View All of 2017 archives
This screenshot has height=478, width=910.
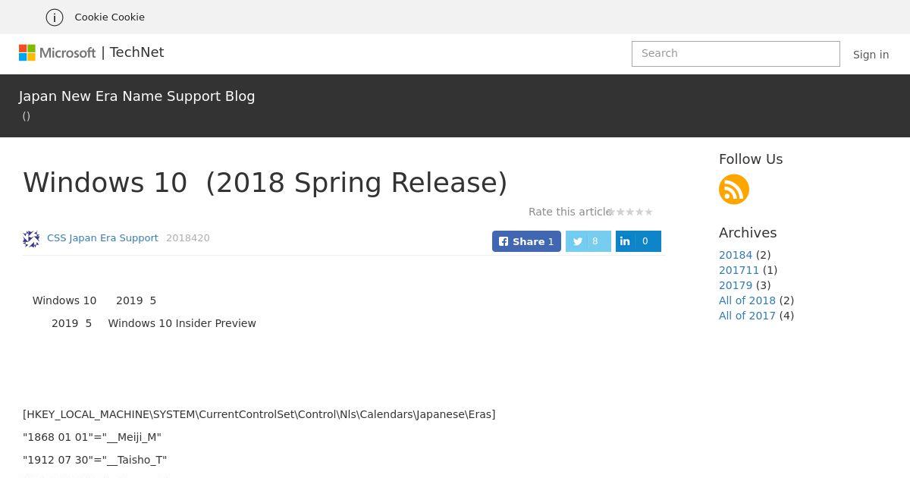747,316
